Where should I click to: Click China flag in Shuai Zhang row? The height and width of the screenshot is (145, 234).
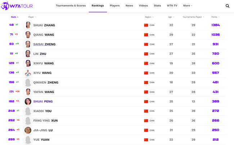point(146,25)
